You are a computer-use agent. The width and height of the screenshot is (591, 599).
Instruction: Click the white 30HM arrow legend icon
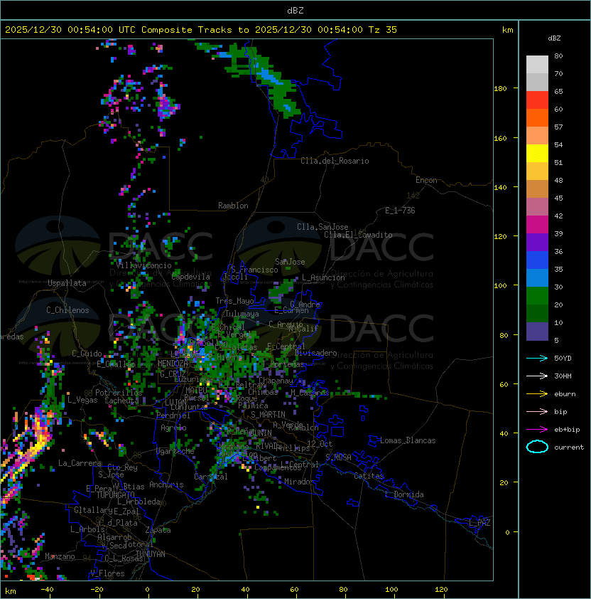[537, 376]
